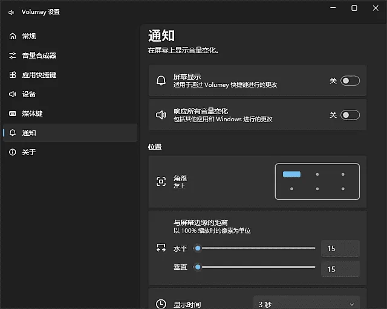Select the bottom-left position dot
The width and height of the screenshot is (387, 309).
(x=291, y=189)
